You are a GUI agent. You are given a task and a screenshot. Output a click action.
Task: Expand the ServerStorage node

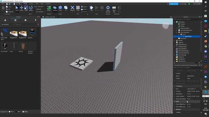(x=175, y=55)
